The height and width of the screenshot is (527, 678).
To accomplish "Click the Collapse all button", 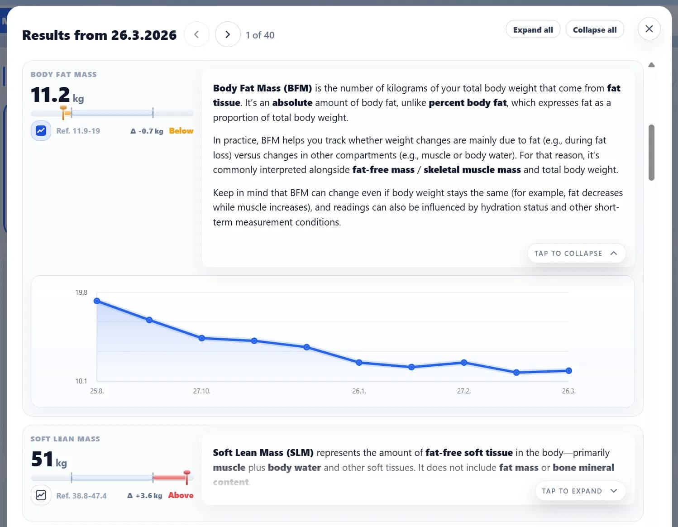I will [595, 29].
